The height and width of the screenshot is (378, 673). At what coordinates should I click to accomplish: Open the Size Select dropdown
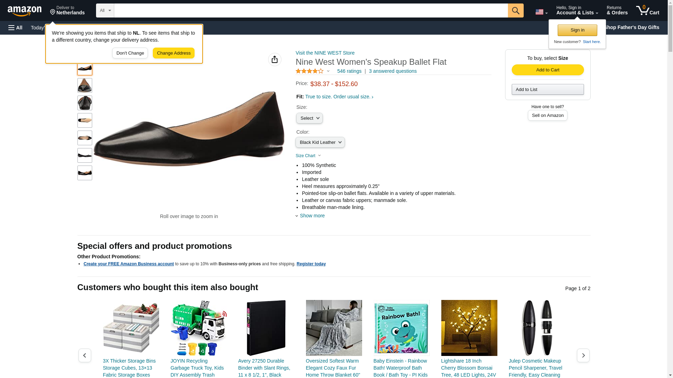click(309, 118)
